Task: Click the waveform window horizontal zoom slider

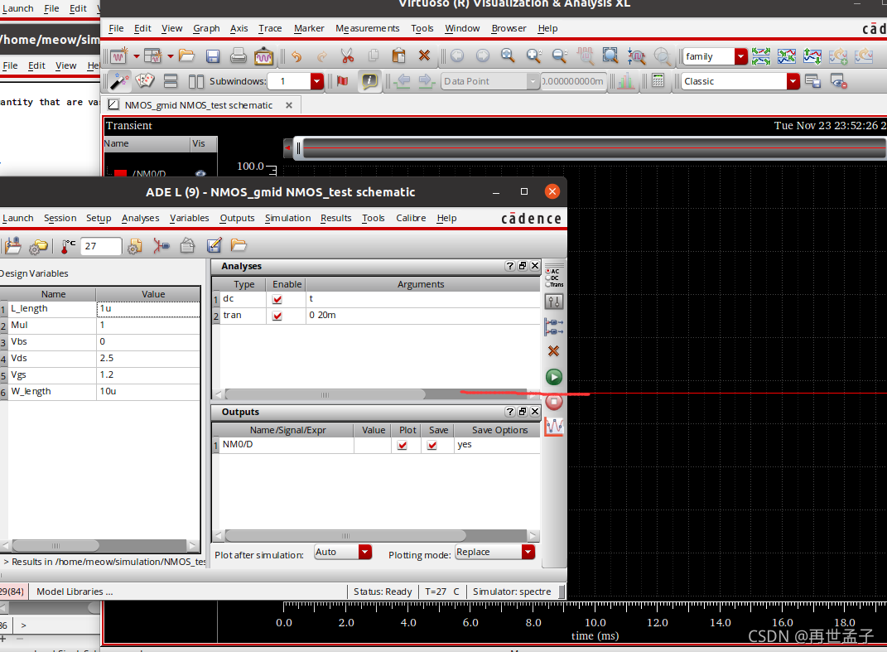Action: [x=590, y=148]
